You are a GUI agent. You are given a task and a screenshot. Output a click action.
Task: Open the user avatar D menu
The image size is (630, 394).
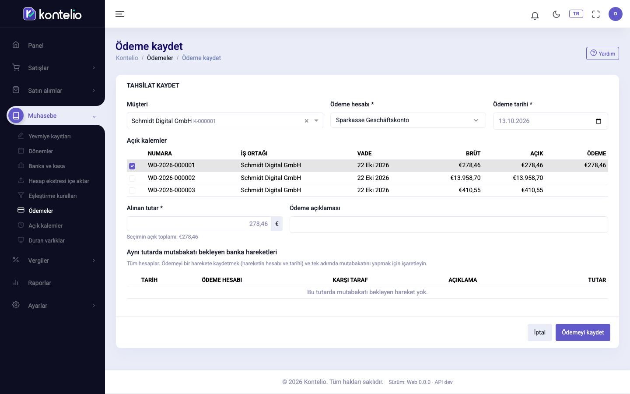[x=616, y=14]
